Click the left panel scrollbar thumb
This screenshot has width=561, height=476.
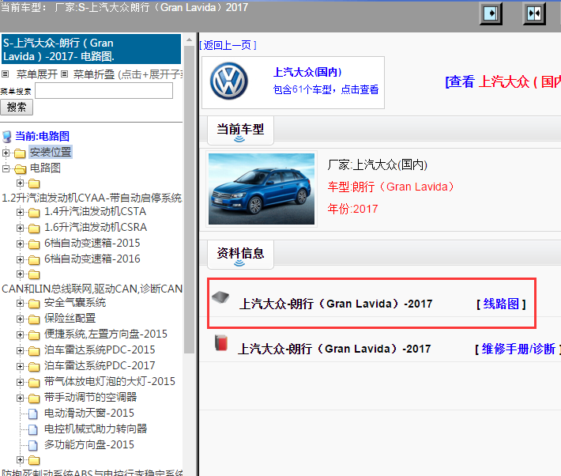click(x=190, y=200)
